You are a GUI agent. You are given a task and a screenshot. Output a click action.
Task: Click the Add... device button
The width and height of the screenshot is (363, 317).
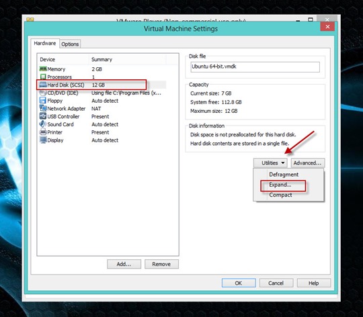click(124, 264)
